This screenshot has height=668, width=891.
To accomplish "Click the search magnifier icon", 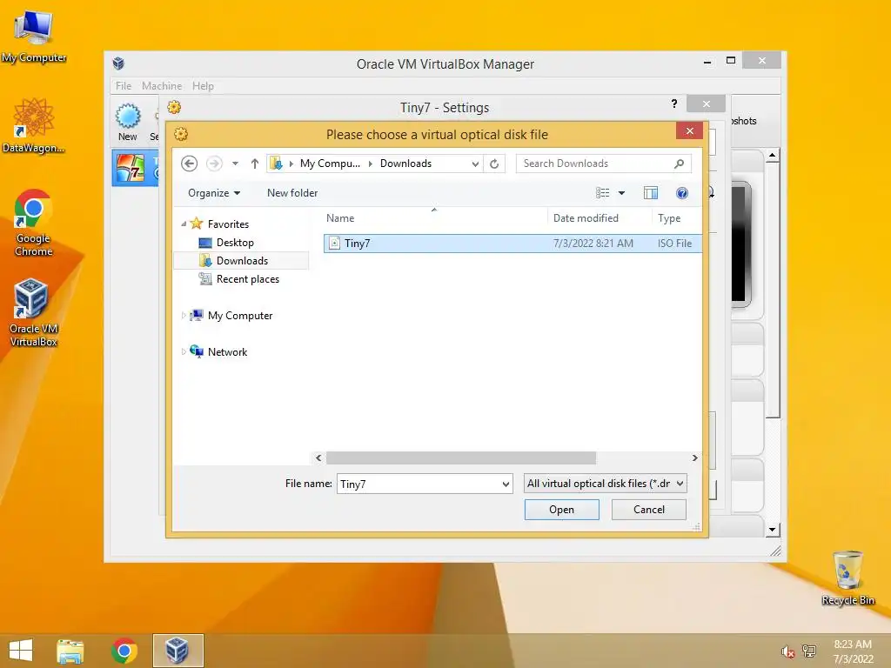I will tap(679, 164).
